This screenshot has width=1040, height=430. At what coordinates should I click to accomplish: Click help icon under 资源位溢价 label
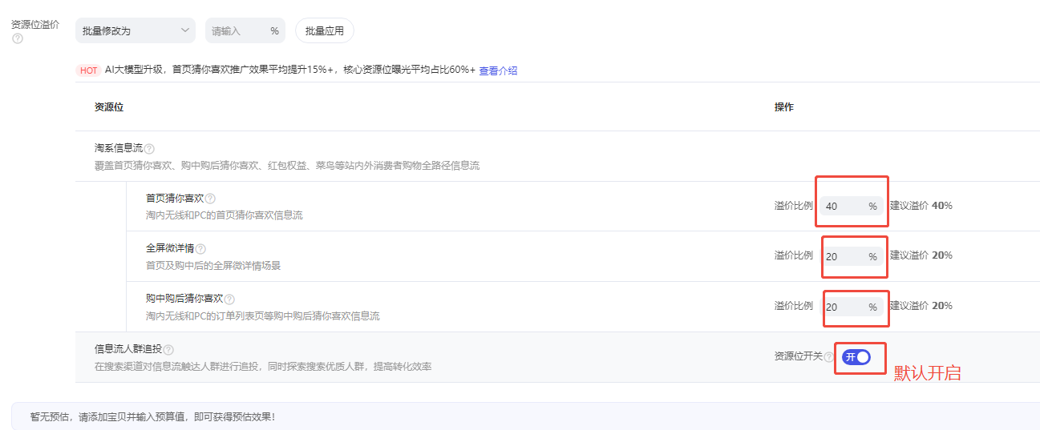18,38
